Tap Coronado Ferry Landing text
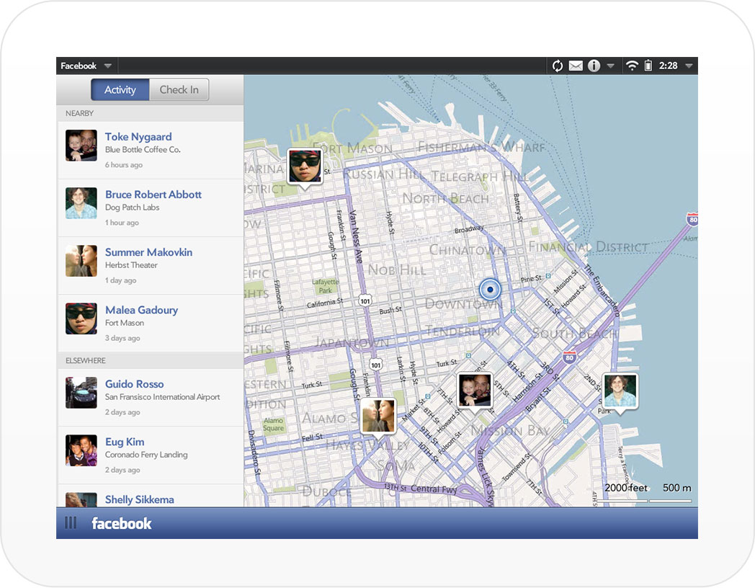 pos(146,455)
